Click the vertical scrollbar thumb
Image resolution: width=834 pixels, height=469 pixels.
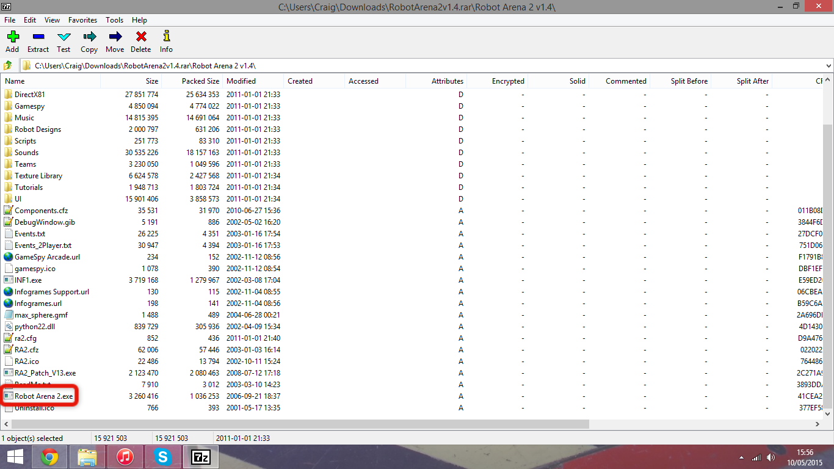pyautogui.click(x=829, y=266)
